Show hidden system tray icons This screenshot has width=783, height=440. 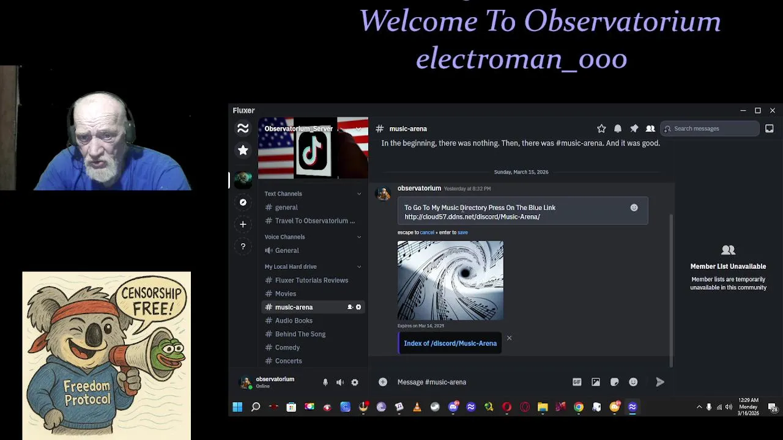[x=699, y=407]
